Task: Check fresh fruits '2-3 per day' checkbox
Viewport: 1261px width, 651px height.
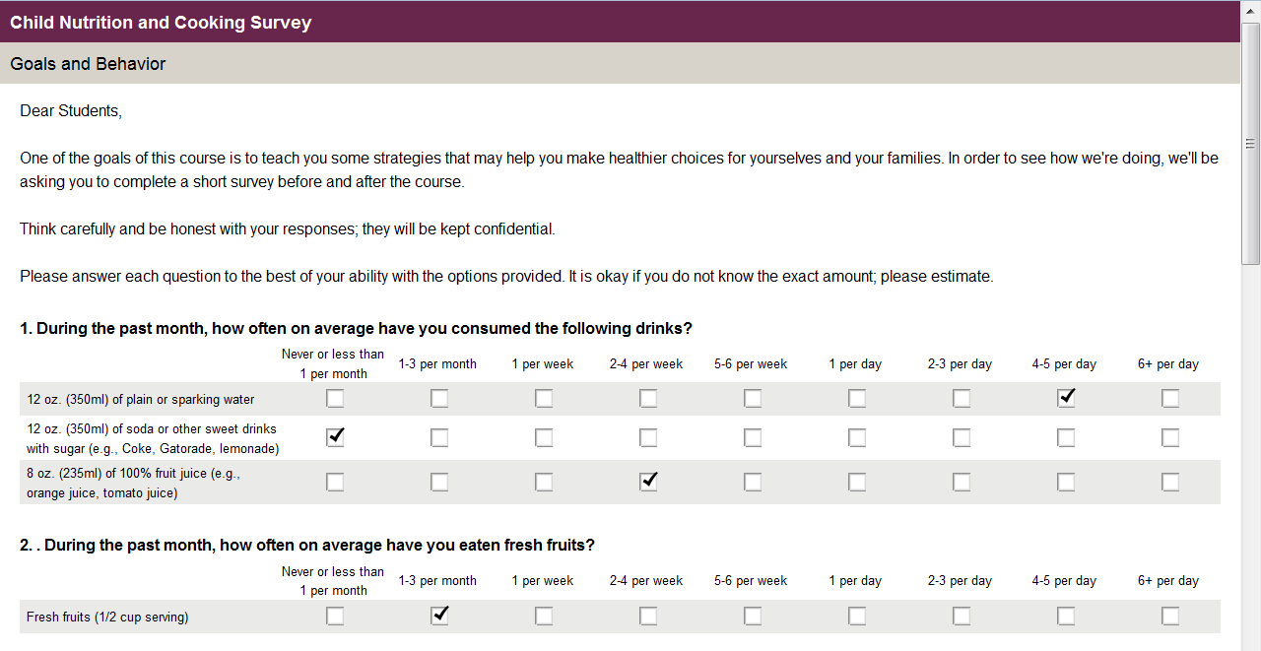Action: click(x=962, y=616)
